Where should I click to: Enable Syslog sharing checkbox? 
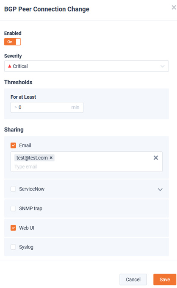click(13, 247)
